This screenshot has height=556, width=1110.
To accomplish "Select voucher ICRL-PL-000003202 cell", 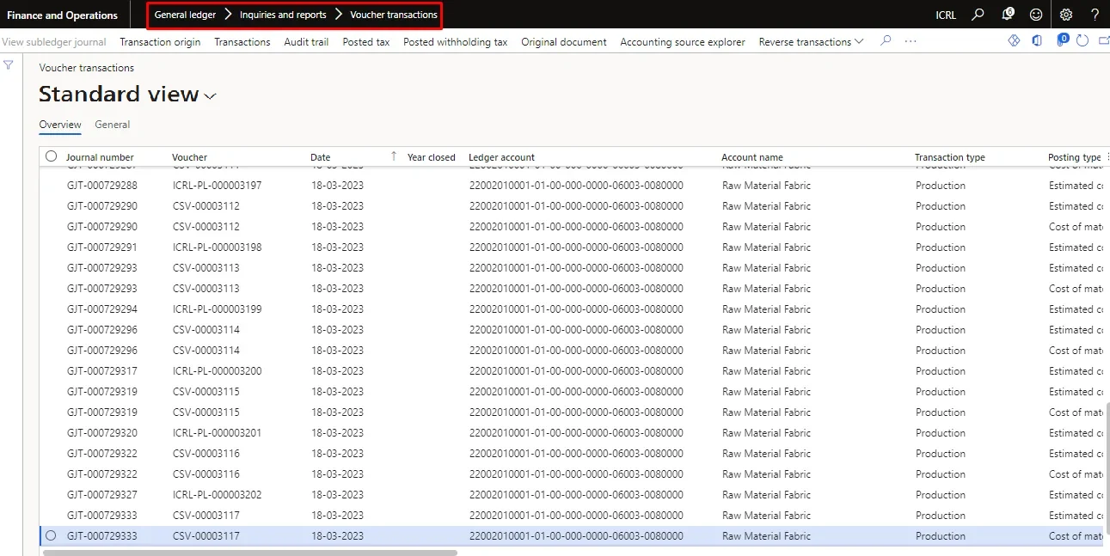I will (217, 495).
